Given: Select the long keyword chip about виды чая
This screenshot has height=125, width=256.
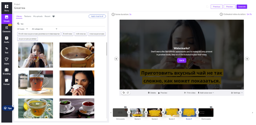Looking at the screenshot, I should (39, 34).
